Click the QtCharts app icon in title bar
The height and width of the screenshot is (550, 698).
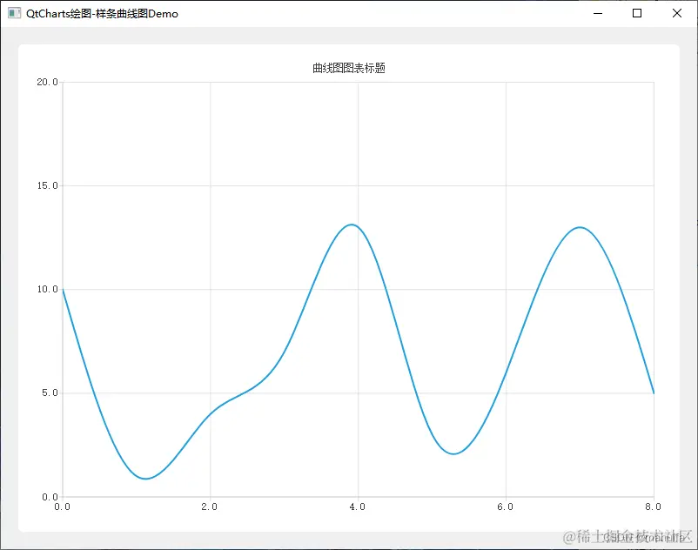tap(14, 13)
